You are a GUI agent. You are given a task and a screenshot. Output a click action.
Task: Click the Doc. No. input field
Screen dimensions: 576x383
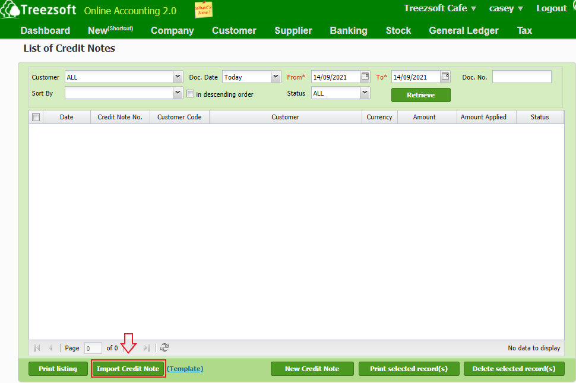(x=521, y=77)
